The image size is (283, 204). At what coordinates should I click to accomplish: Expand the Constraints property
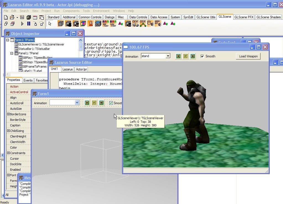[x=8, y=153]
